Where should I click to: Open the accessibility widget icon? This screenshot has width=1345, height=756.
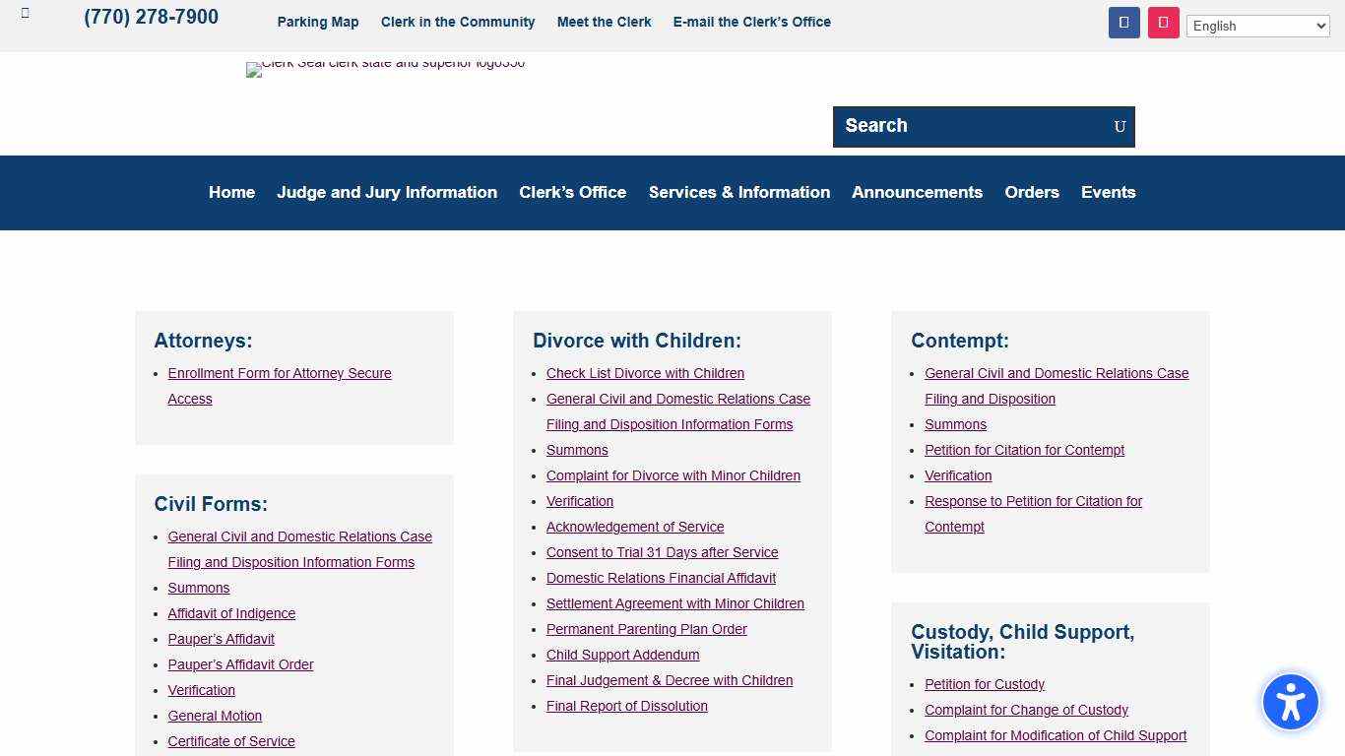pyautogui.click(x=1290, y=702)
